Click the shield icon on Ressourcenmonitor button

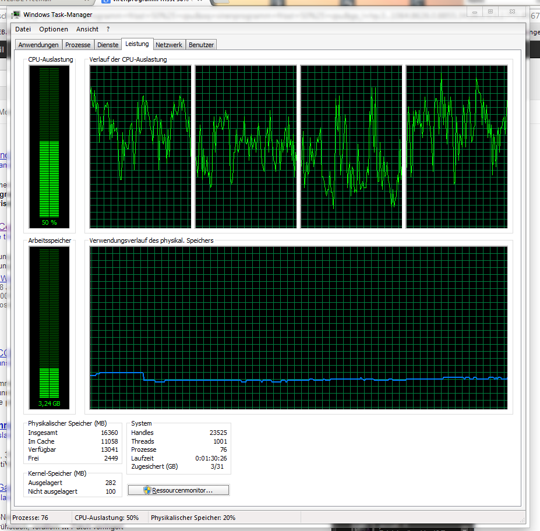pyautogui.click(x=147, y=490)
